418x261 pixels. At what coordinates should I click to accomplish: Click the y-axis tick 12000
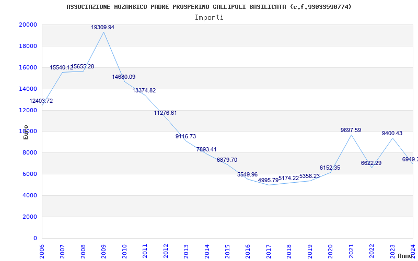point(28,110)
